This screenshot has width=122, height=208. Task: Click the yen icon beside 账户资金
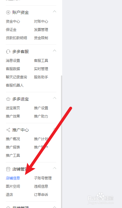[x=8, y=12]
